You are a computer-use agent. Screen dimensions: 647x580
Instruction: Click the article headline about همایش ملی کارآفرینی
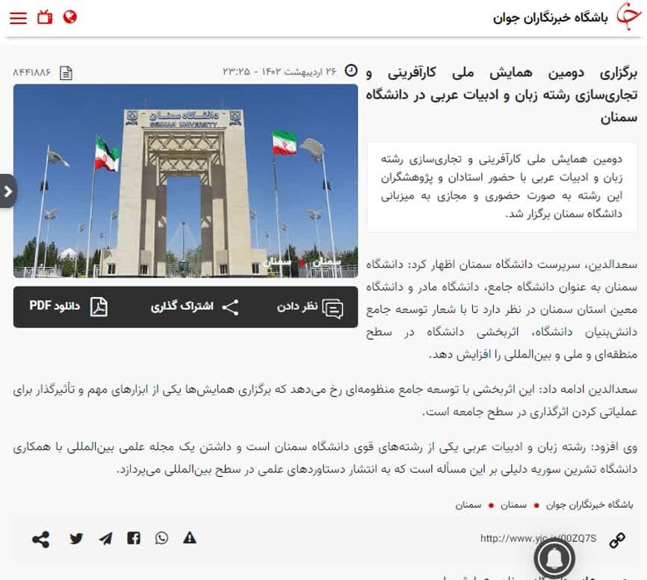click(502, 96)
